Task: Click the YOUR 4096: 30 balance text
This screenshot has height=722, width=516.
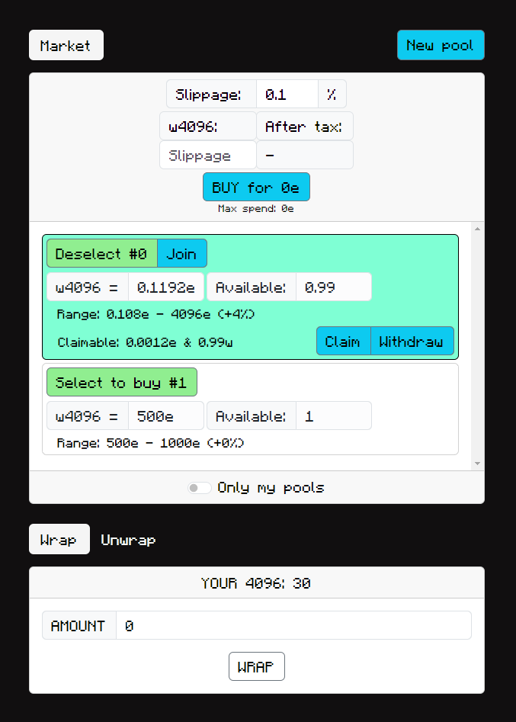Action: [256, 583]
